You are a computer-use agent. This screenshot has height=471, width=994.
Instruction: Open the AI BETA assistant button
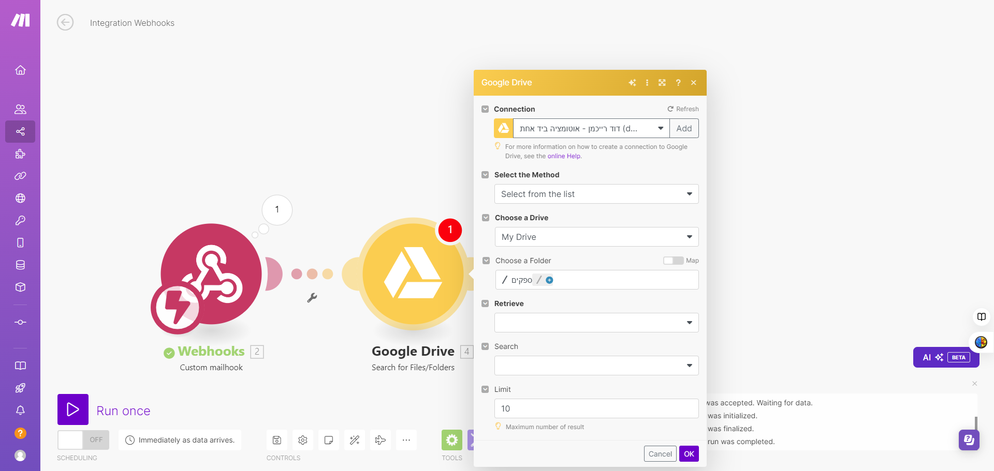tap(946, 357)
